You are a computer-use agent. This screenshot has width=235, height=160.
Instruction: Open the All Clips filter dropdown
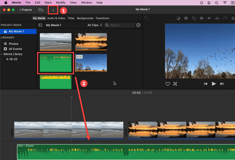pos(95,25)
